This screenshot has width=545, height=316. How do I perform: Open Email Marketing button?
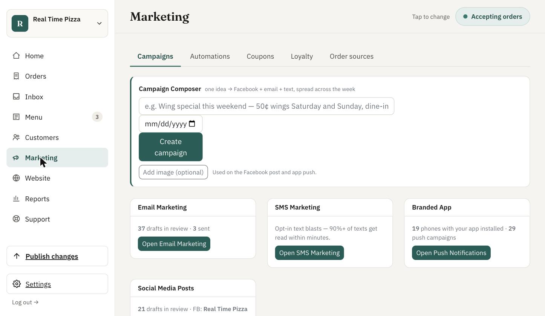174,244
